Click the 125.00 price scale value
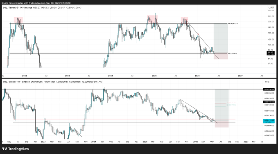This screenshot has height=154, width=278. click(271, 40)
